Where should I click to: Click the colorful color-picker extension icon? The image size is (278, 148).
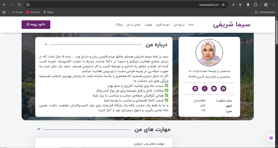pos(241,5)
